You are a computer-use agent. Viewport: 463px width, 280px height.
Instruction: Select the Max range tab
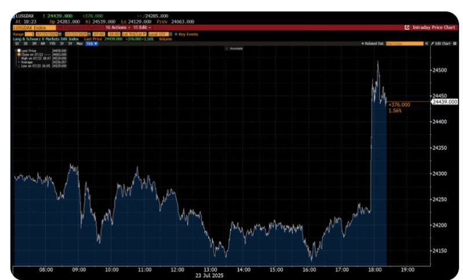(79, 43)
